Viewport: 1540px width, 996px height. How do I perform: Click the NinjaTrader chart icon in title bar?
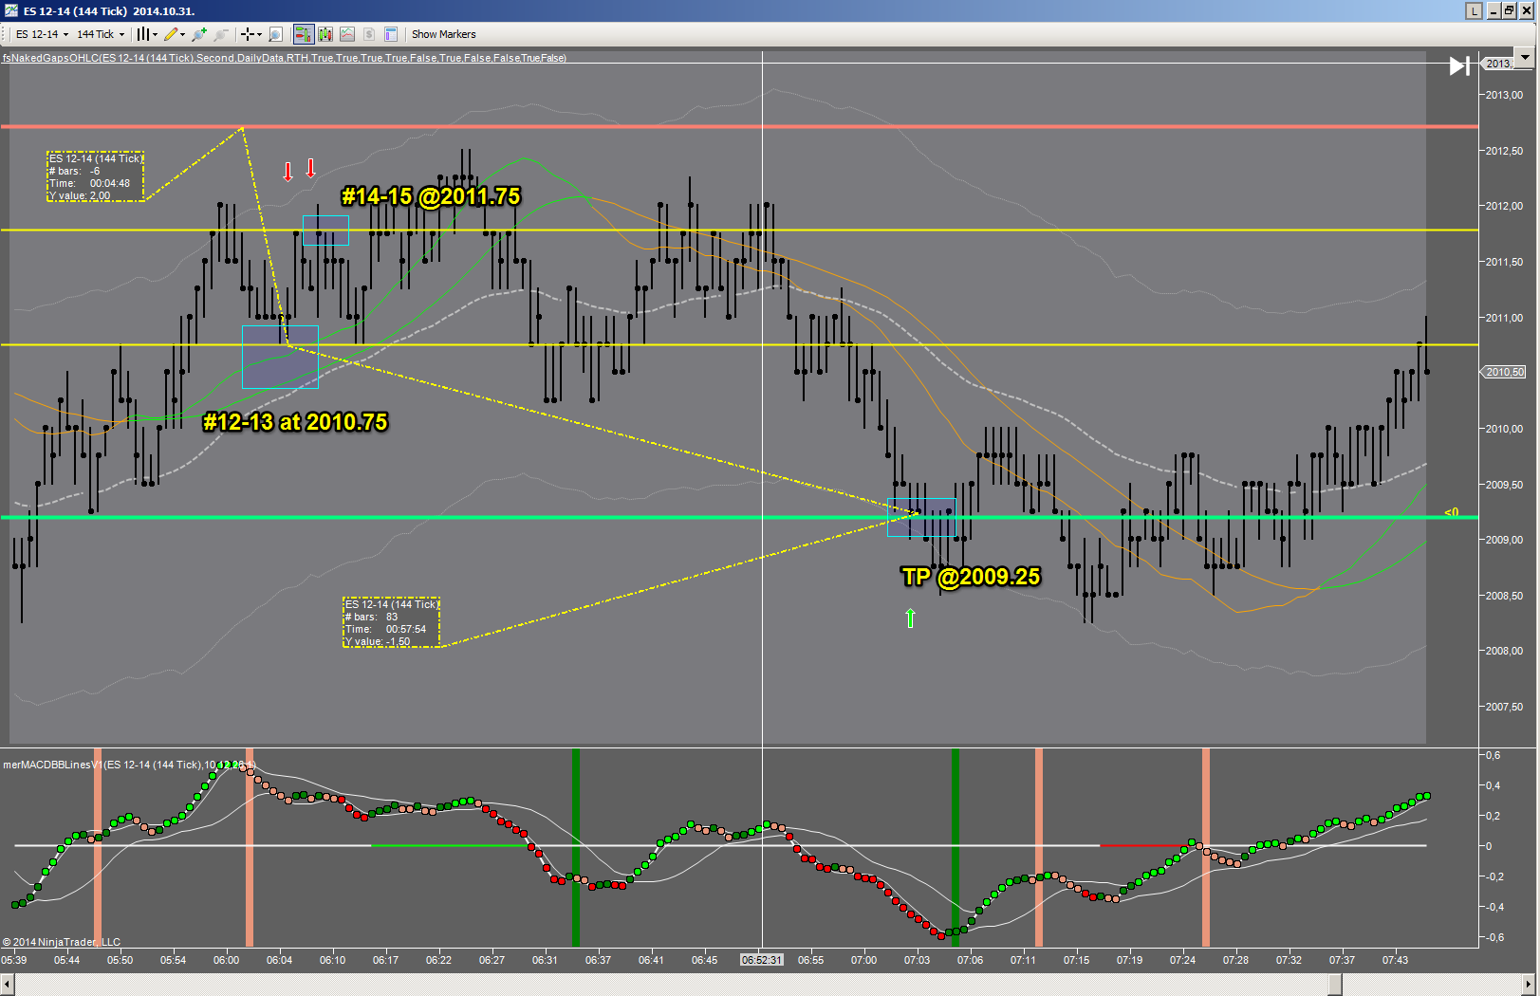click(x=10, y=10)
